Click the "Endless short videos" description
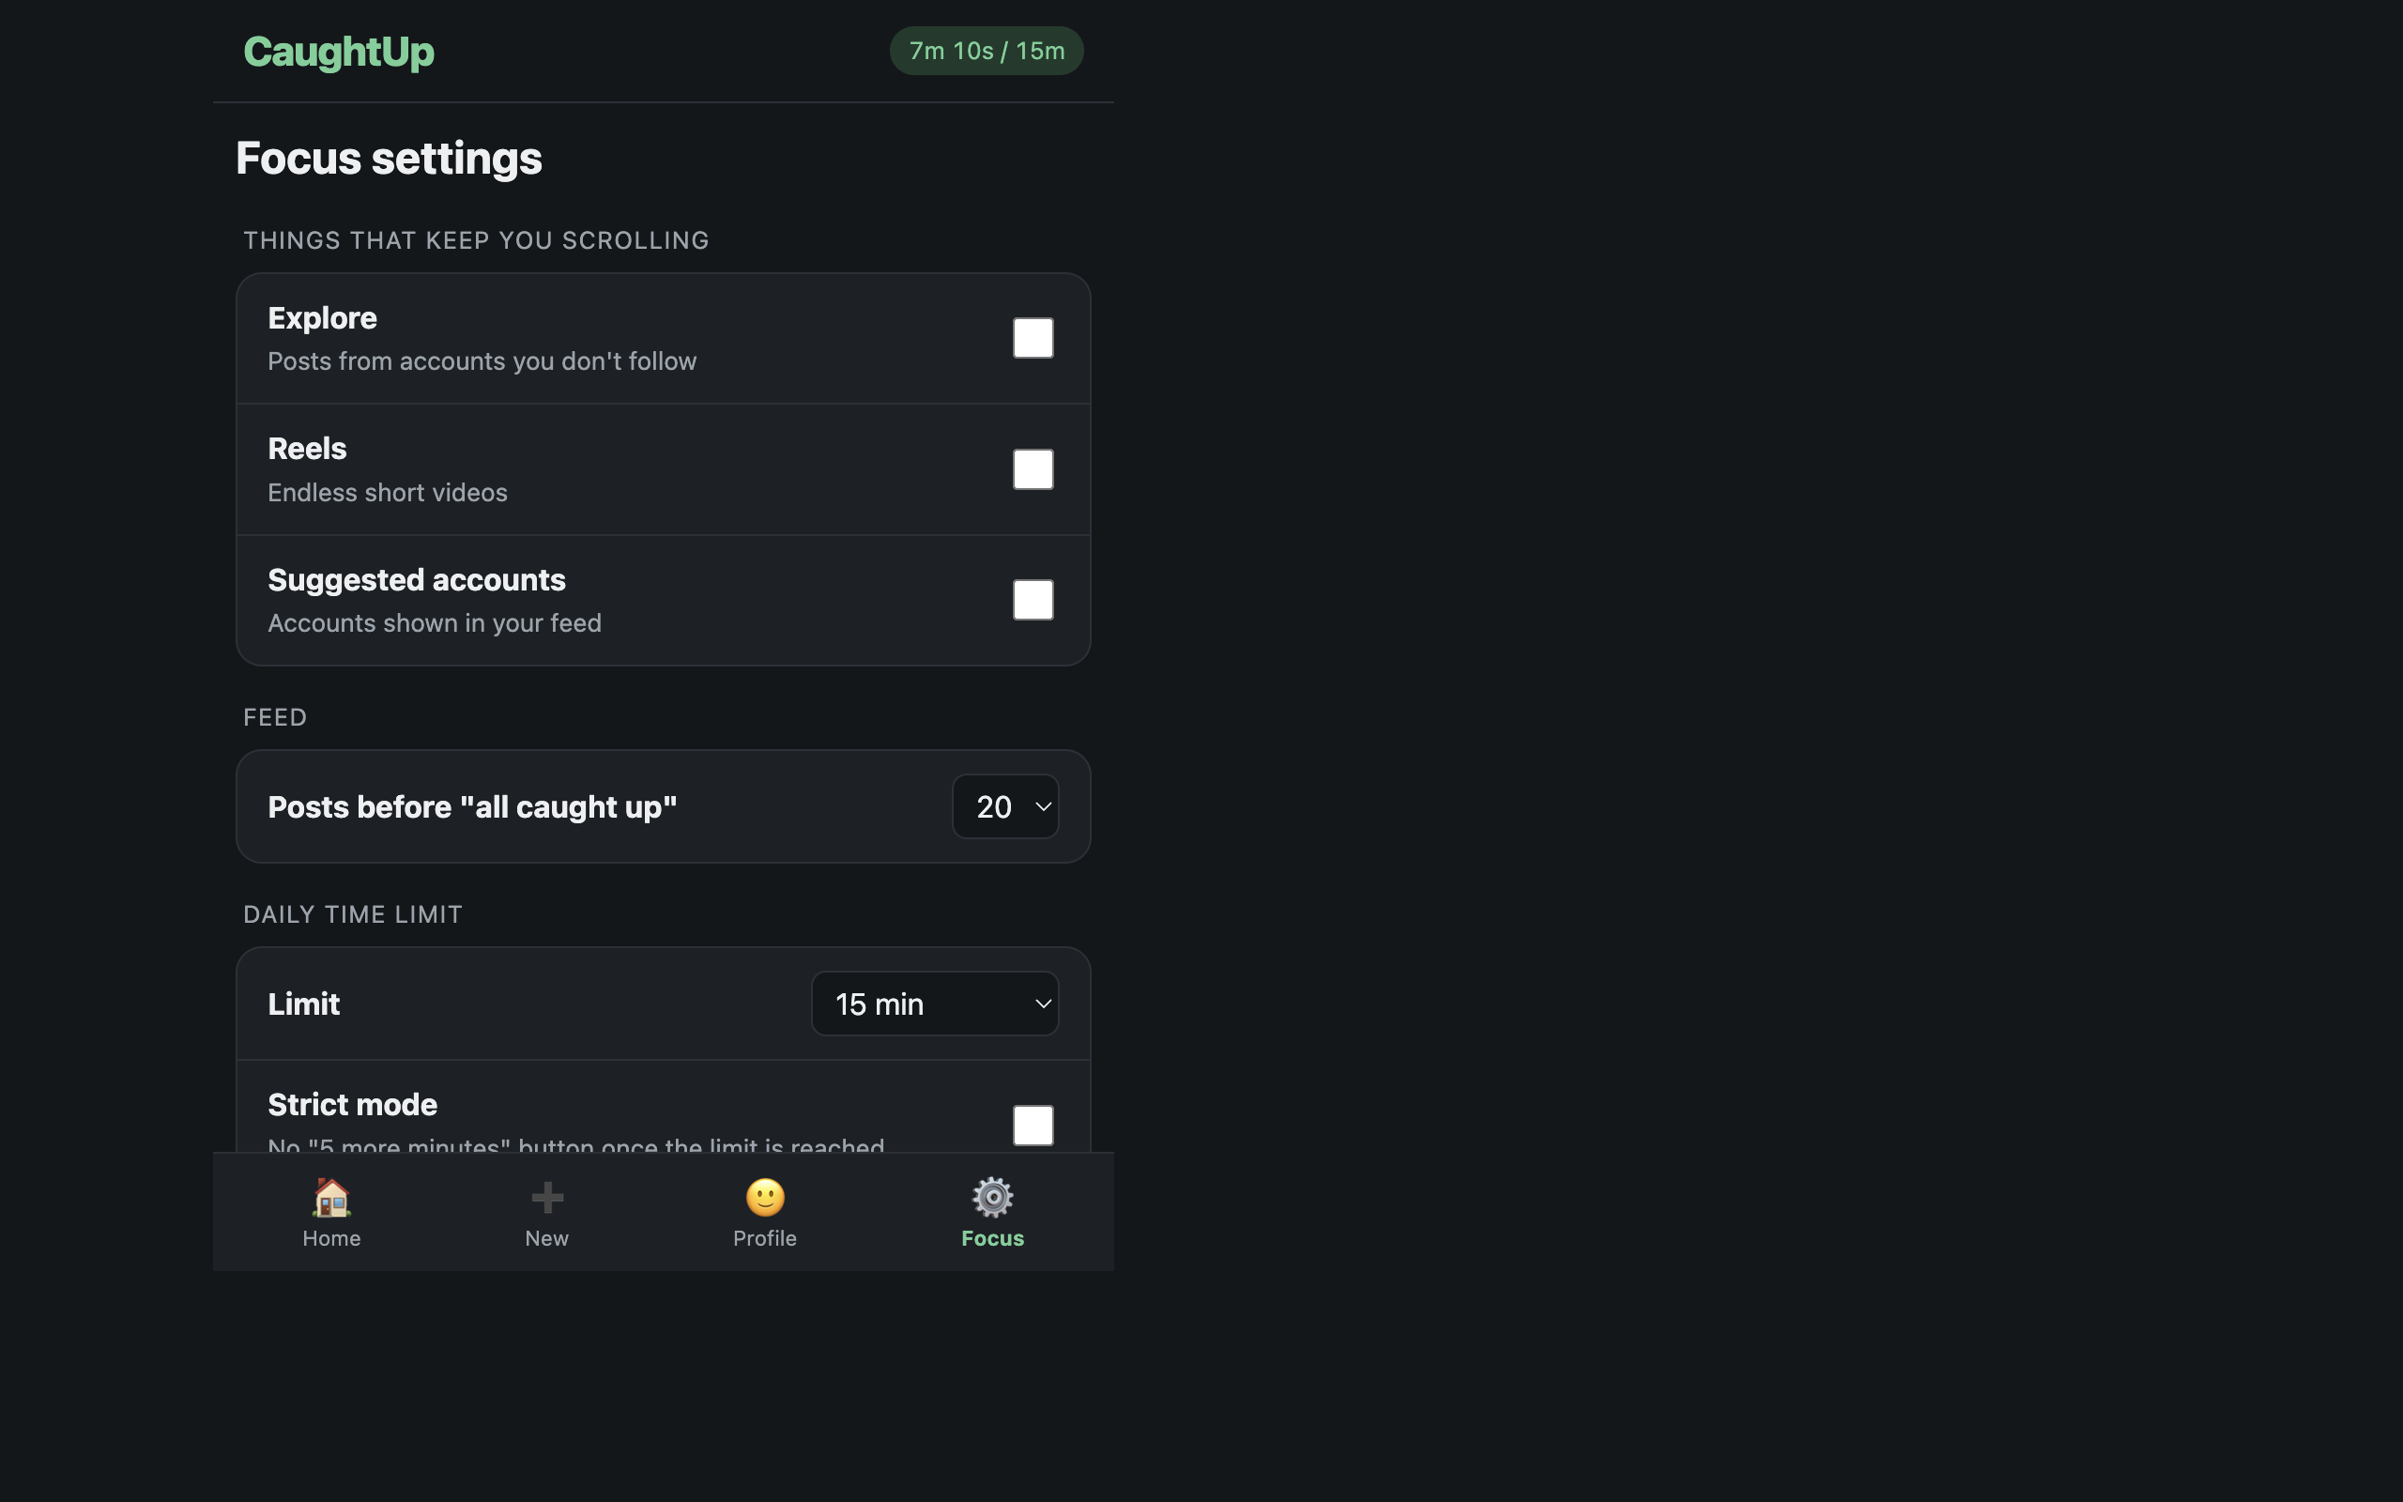 click(x=388, y=493)
